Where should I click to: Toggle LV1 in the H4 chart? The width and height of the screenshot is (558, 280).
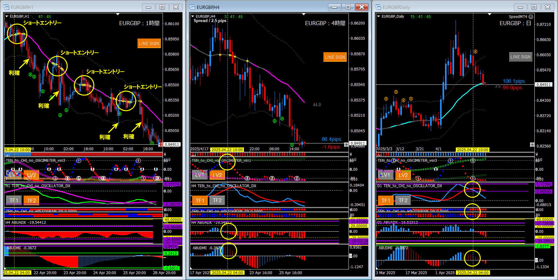(x=200, y=175)
